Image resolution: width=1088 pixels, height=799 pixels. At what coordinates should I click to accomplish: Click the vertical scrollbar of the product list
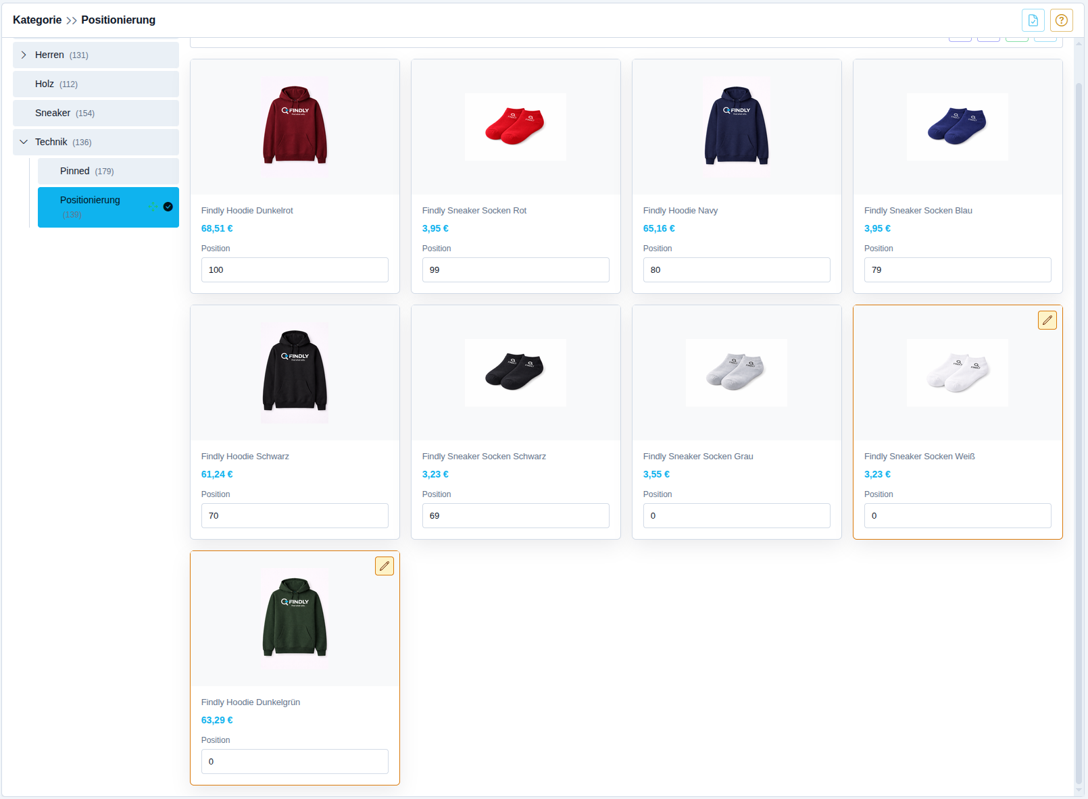(x=1079, y=432)
